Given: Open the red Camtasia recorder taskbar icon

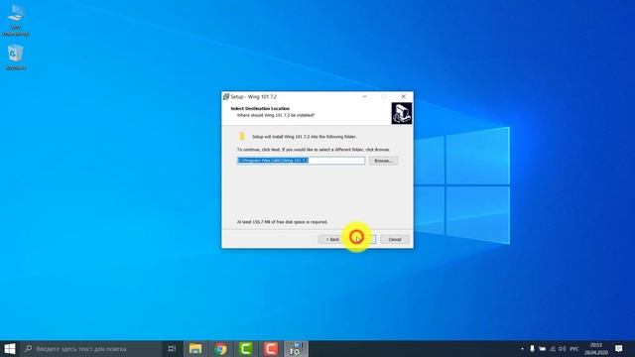Looking at the screenshot, I should [271, 348].
